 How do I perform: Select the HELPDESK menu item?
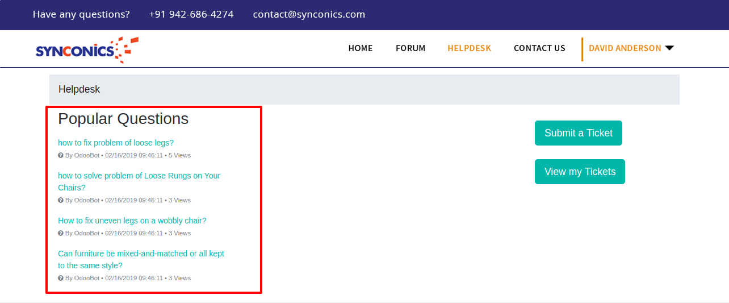[470, 48]
